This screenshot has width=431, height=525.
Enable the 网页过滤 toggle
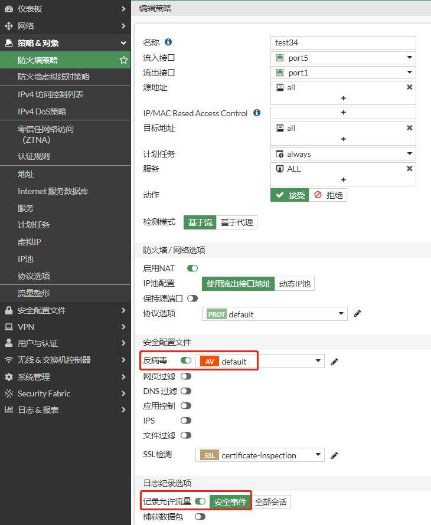coord(186,376)
